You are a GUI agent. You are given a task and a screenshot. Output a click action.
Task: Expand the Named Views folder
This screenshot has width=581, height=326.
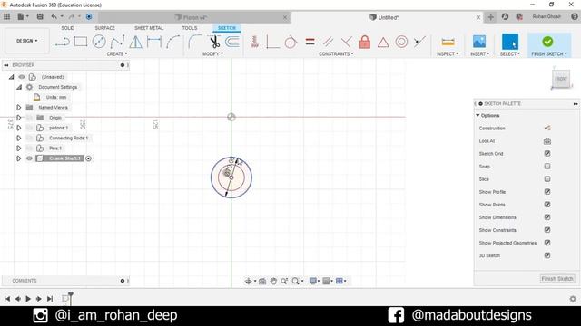tap(18, 107)
